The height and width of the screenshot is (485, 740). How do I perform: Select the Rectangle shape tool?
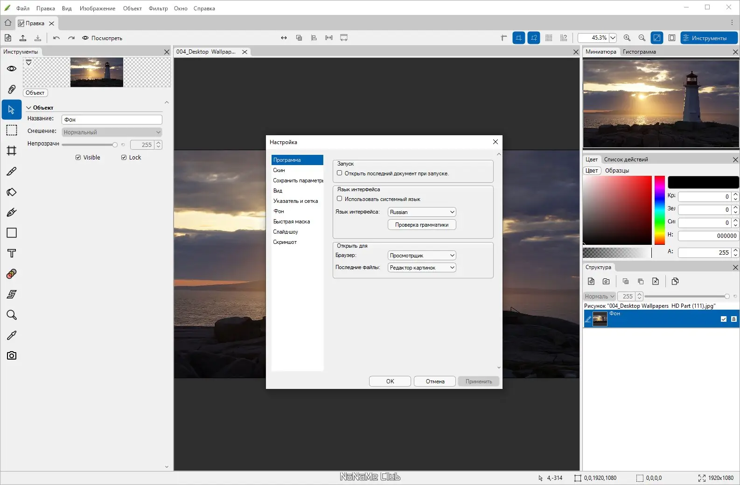pyautogui.click(x=12, y=233)
